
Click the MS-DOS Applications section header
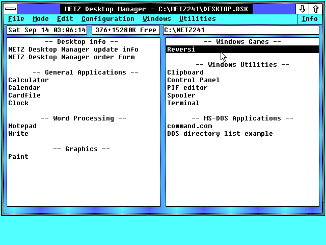[242, 118]
